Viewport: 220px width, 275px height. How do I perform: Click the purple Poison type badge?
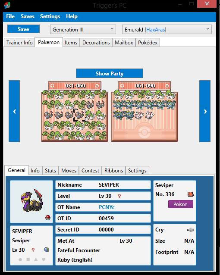(181, 204)
